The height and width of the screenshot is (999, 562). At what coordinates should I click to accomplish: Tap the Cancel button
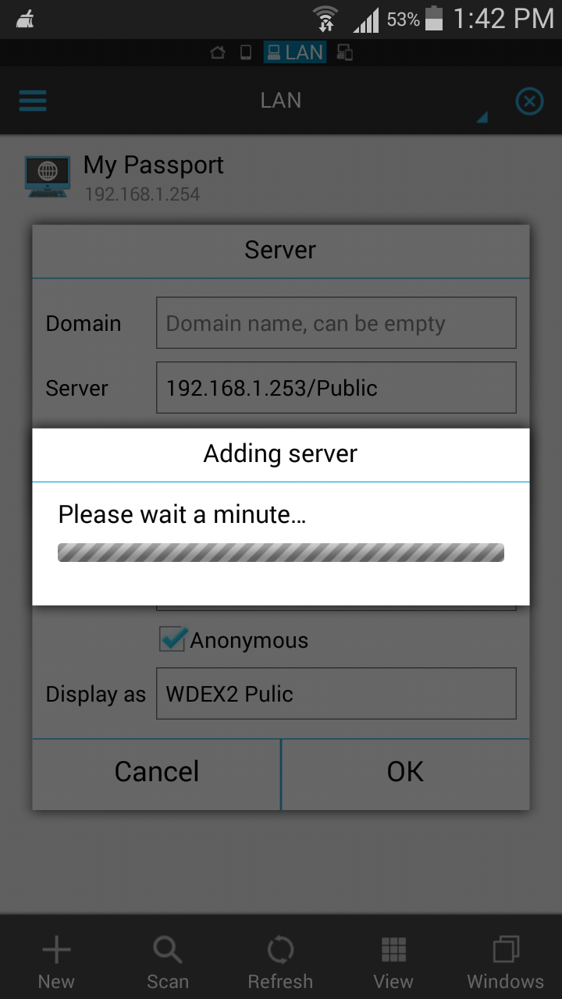click(x=156, y=771)
